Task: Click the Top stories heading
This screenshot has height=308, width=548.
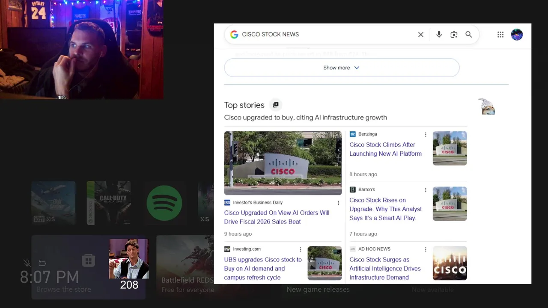Action: tap(244, 105)
